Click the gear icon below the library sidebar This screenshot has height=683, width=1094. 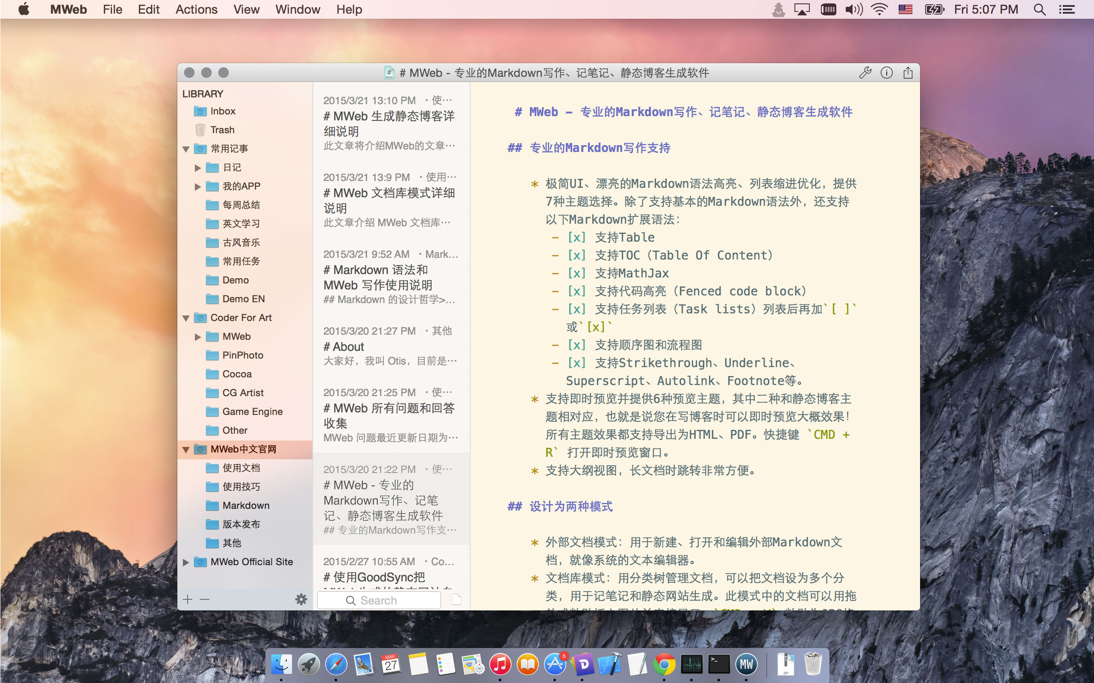(x=301, y=599)
